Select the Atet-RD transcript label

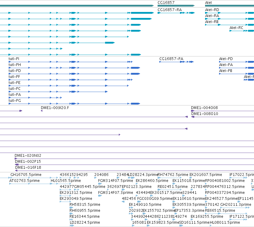[212, 10]
